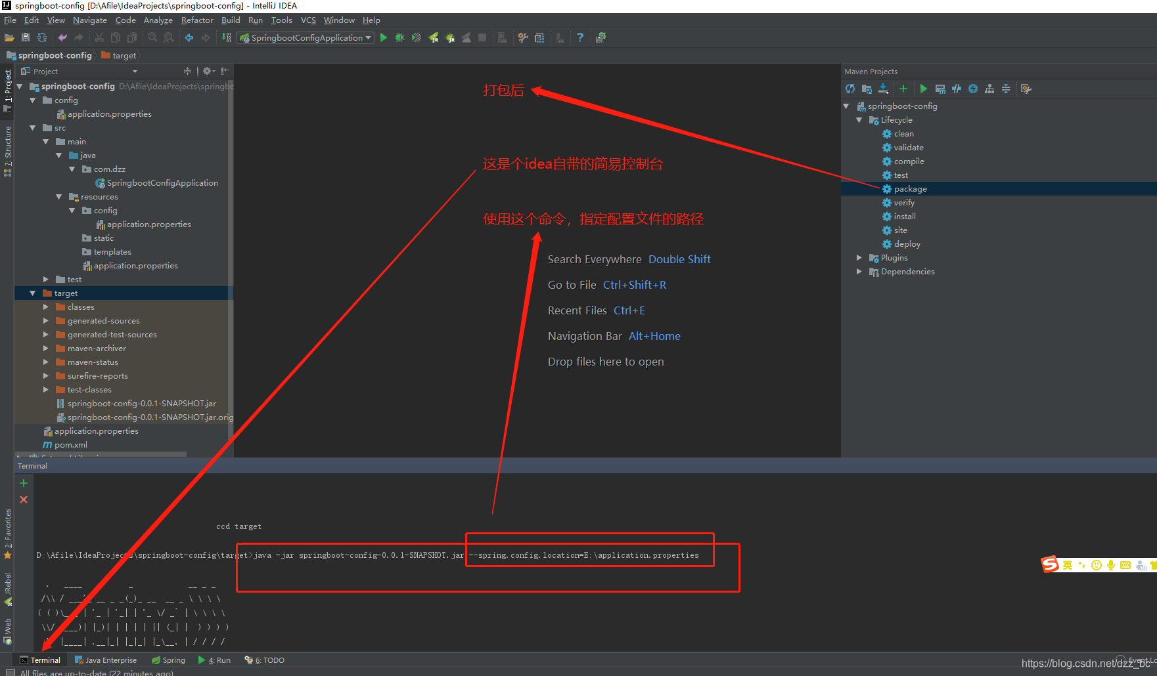Click the Save All toolbar icon

point(26,38)
